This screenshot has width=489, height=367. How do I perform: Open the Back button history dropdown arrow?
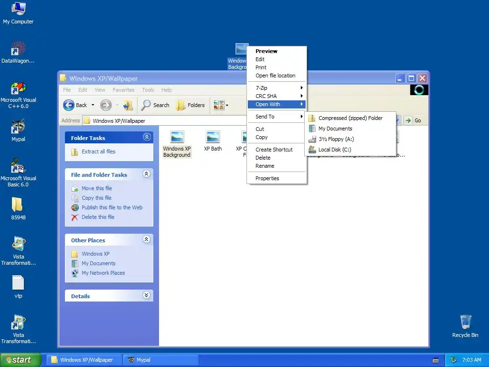tap(93, 105)
